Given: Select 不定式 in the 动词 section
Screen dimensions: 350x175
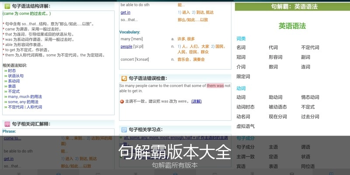Looking at the screenshot, I should [308, 107].
